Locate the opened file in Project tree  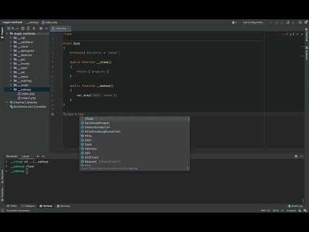(x=23, y=28)
